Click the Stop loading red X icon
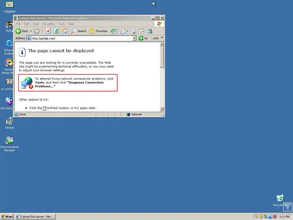 (x=48, y=31)
